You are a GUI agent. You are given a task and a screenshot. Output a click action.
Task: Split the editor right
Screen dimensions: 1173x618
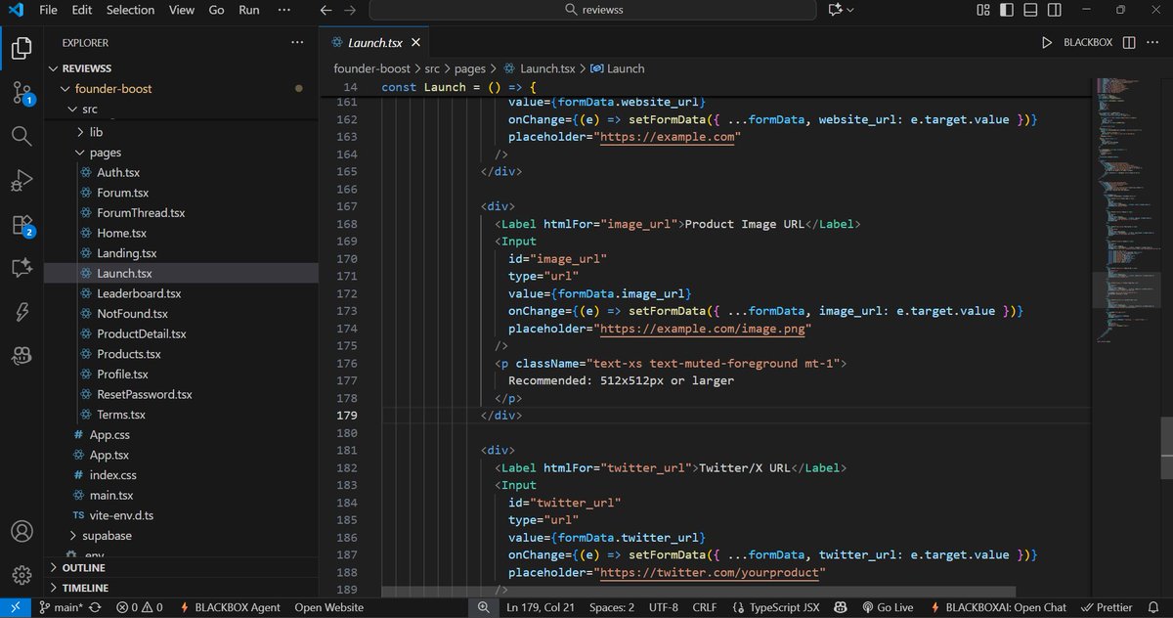[x=1129, y=43]
